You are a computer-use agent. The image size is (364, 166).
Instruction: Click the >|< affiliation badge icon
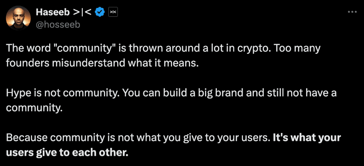[113, 12]
